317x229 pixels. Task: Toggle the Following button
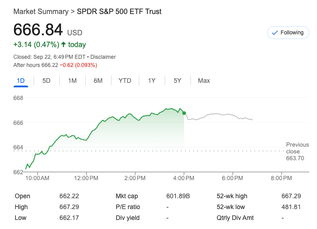point(287,33)
